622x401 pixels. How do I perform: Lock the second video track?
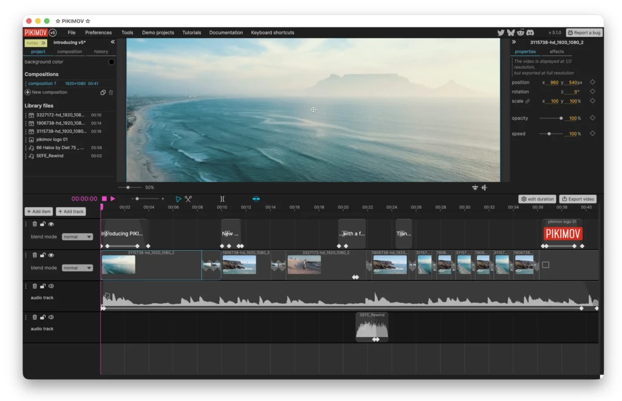coord(43,255)
